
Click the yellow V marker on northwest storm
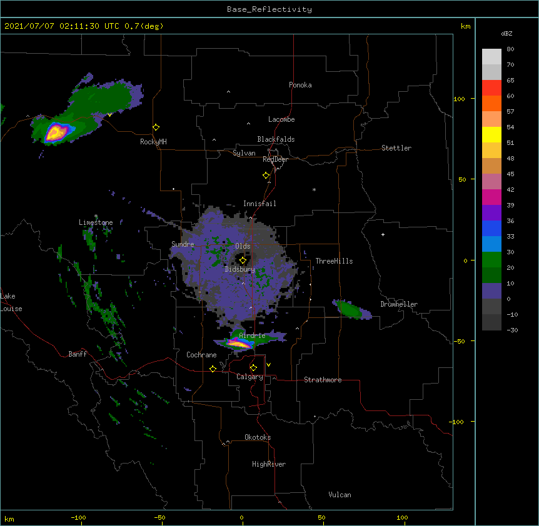(x=109, y=115)
